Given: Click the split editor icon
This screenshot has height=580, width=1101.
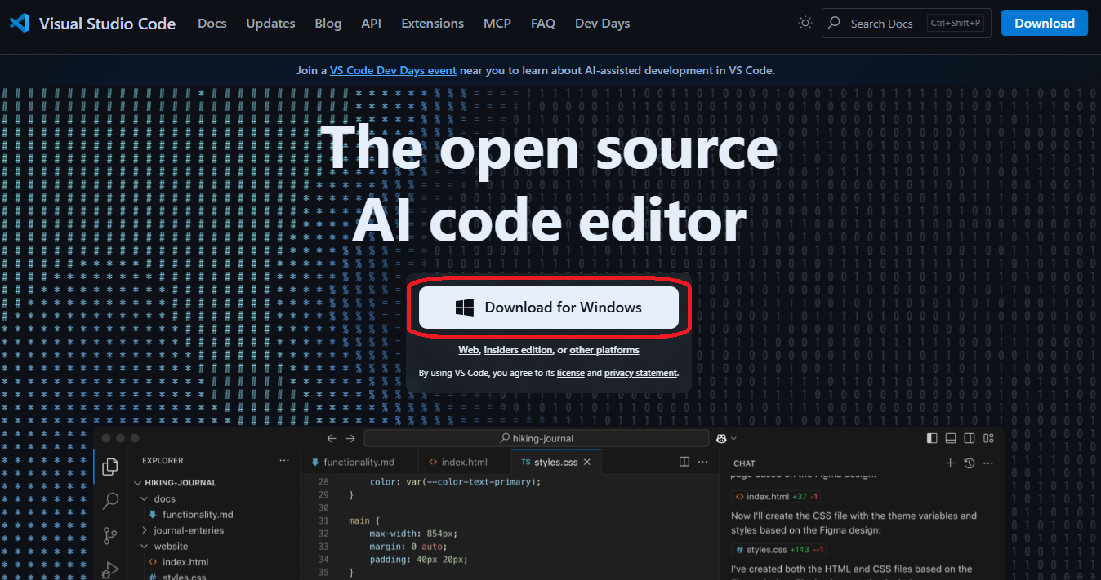Looking at the screenshot, I should click(x=684, y=462).
